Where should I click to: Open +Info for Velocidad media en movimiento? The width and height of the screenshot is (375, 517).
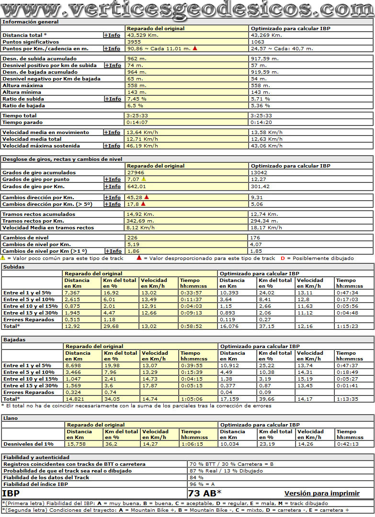tap(113, 133)
